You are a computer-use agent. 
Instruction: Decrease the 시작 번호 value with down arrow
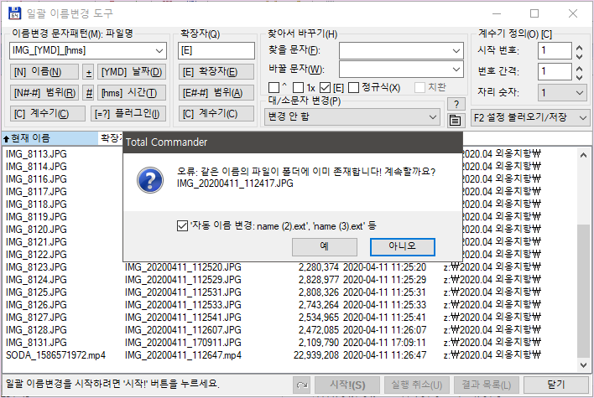(579, 56)
